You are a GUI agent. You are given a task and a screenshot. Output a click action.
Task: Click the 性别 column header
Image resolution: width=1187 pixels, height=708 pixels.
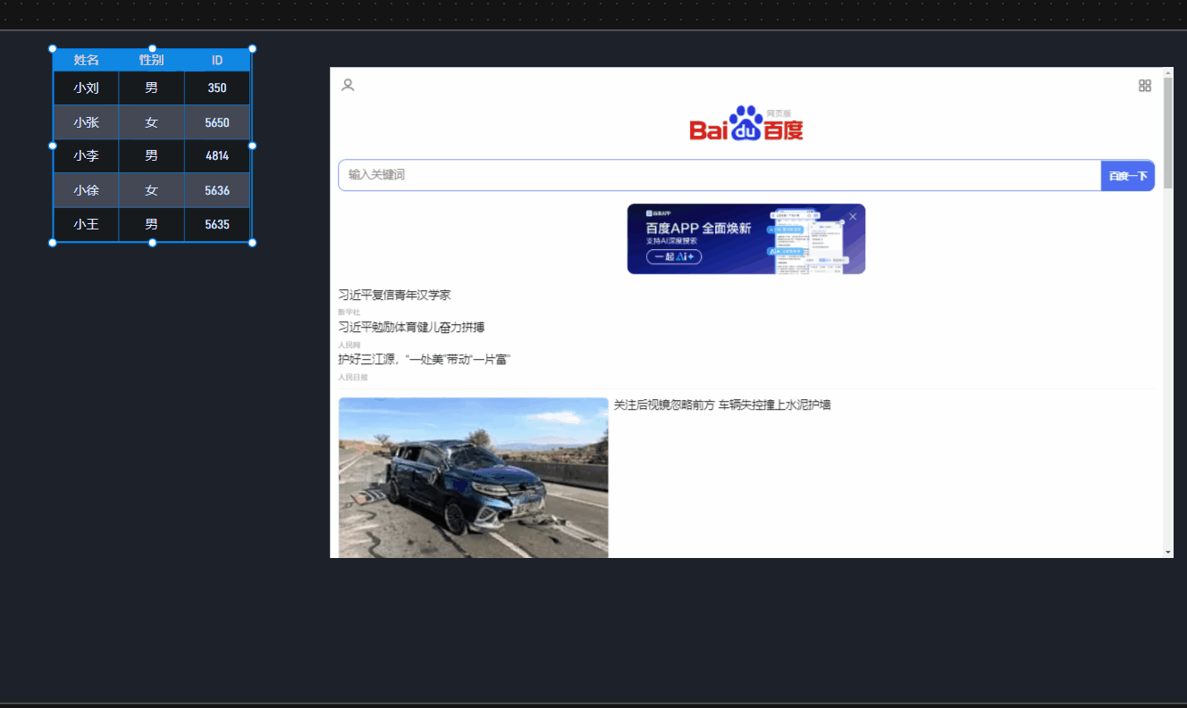[x=151, y=61]
